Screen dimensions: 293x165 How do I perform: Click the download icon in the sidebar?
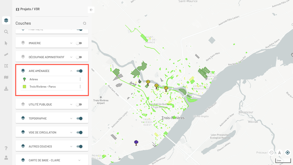coord(6,88)
